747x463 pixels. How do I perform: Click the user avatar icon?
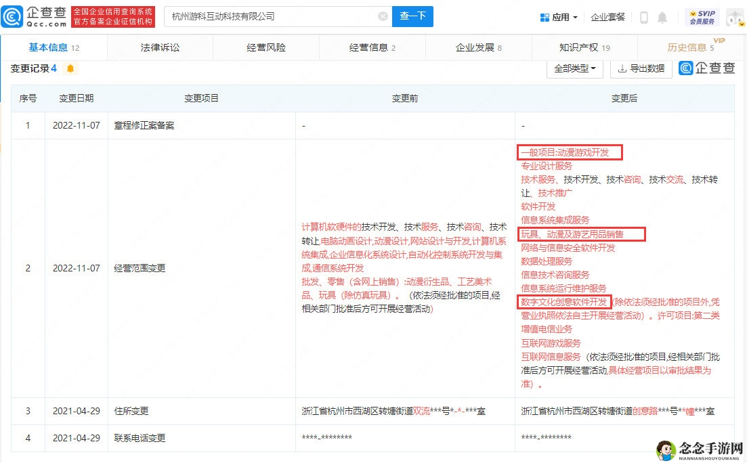click(x=735, y=18)
